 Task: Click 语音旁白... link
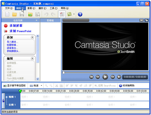(12, 48)
